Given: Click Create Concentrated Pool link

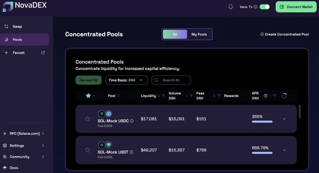Looking at the screenshot, I should point(284,34).
